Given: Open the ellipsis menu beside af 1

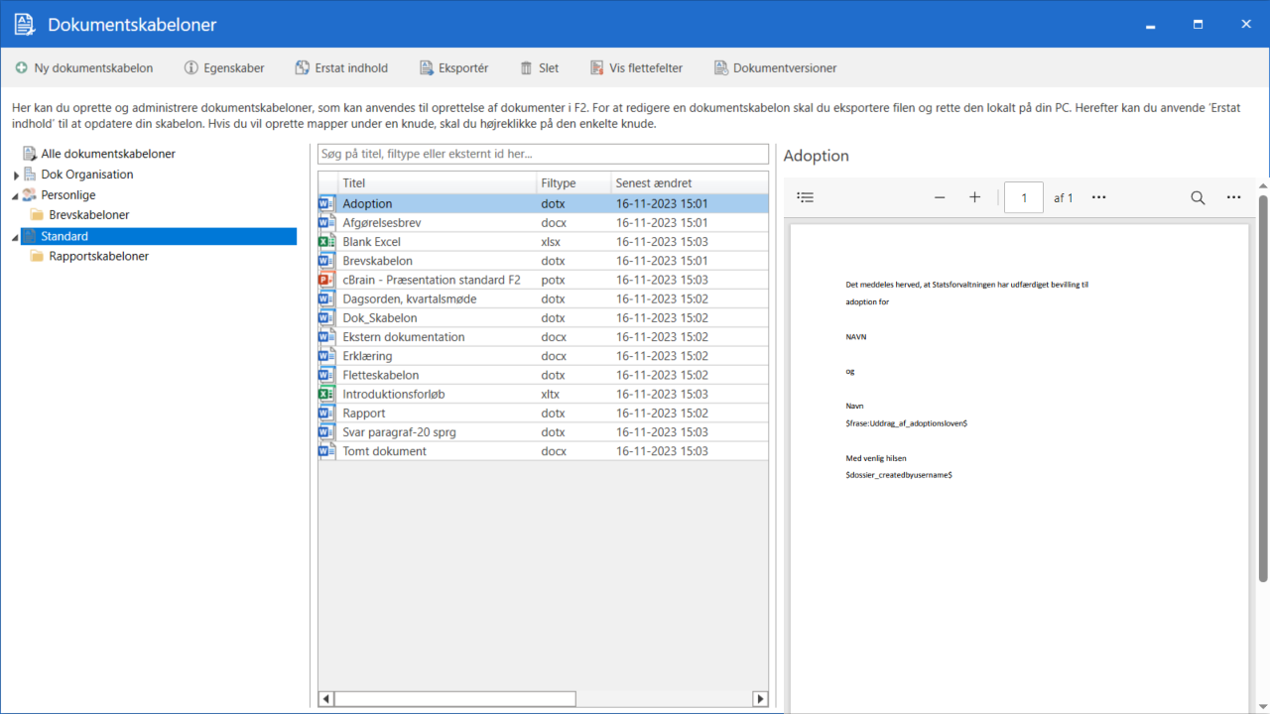Looking at the screenshot, I should pyautogui.click(x=1098, y=197).
